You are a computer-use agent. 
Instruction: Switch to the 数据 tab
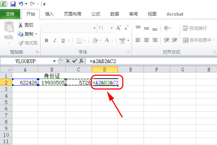[115, 14]
